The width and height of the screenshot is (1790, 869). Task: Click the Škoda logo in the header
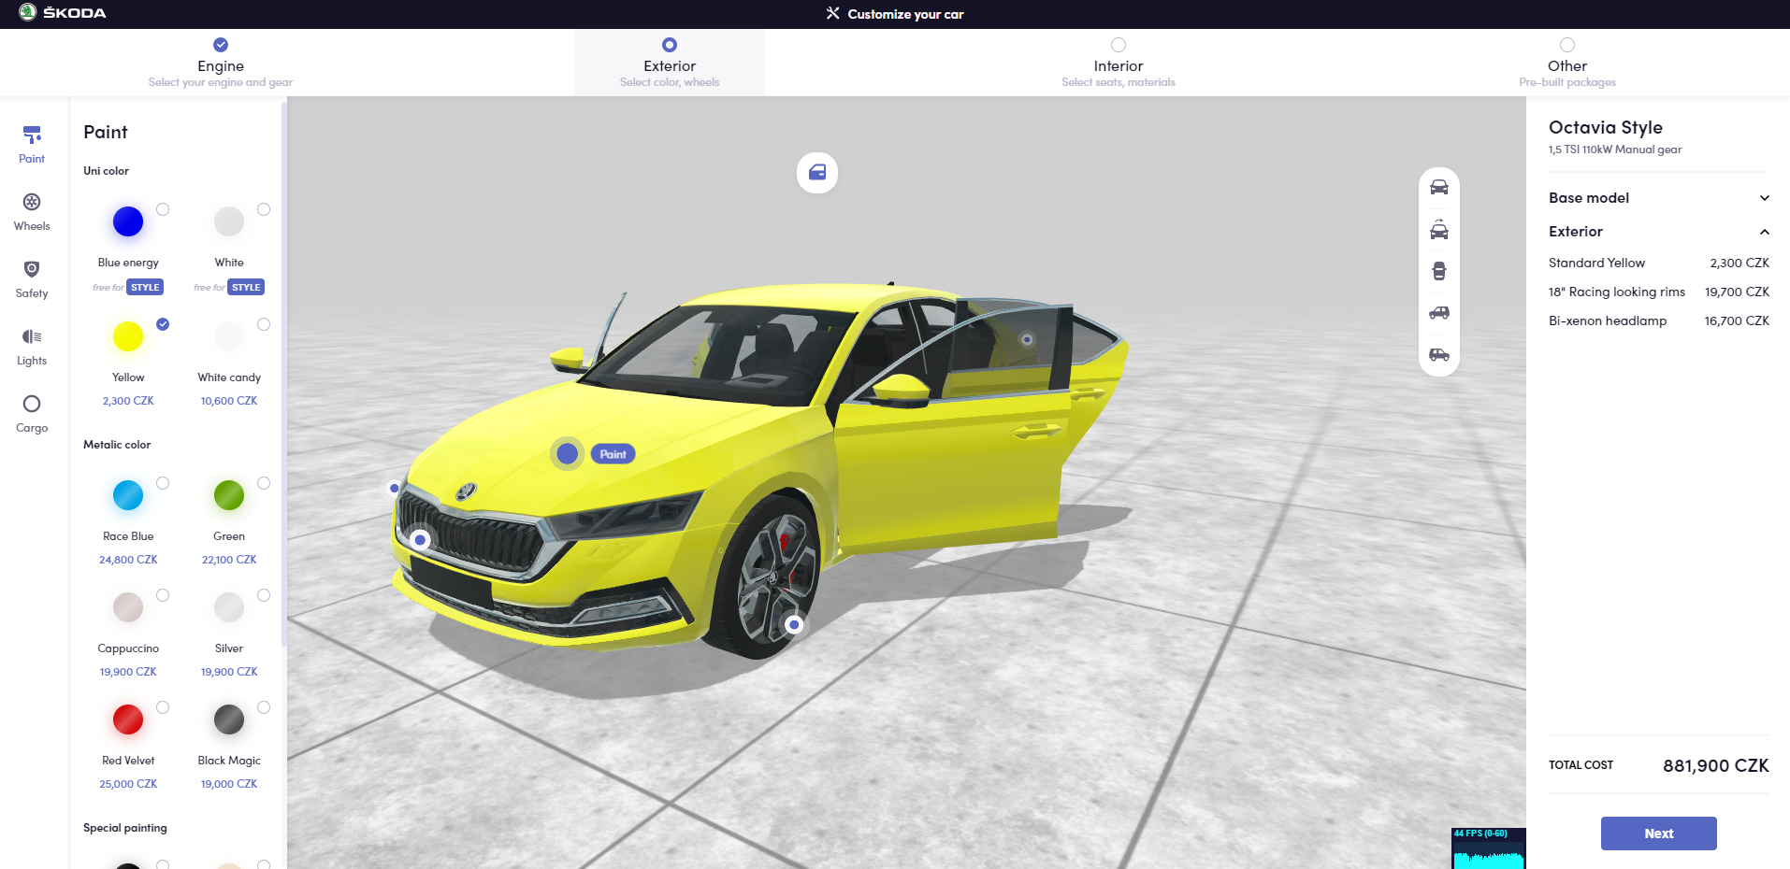click(x=63, y=13)
